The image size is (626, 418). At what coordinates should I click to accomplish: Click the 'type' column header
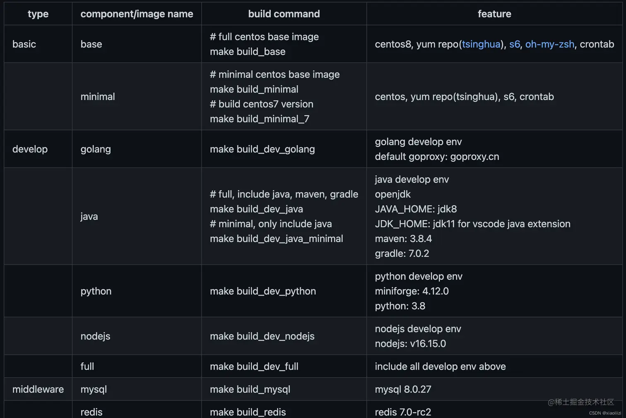click(x=38, y=14)
